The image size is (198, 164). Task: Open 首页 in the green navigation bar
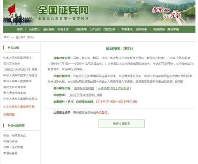(20, 29)
